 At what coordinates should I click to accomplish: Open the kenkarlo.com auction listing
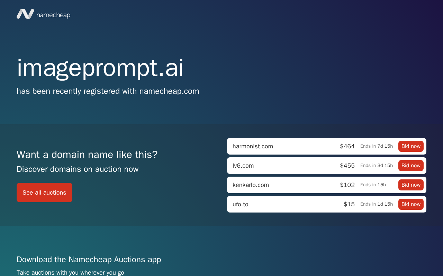[x=251, y=185]
